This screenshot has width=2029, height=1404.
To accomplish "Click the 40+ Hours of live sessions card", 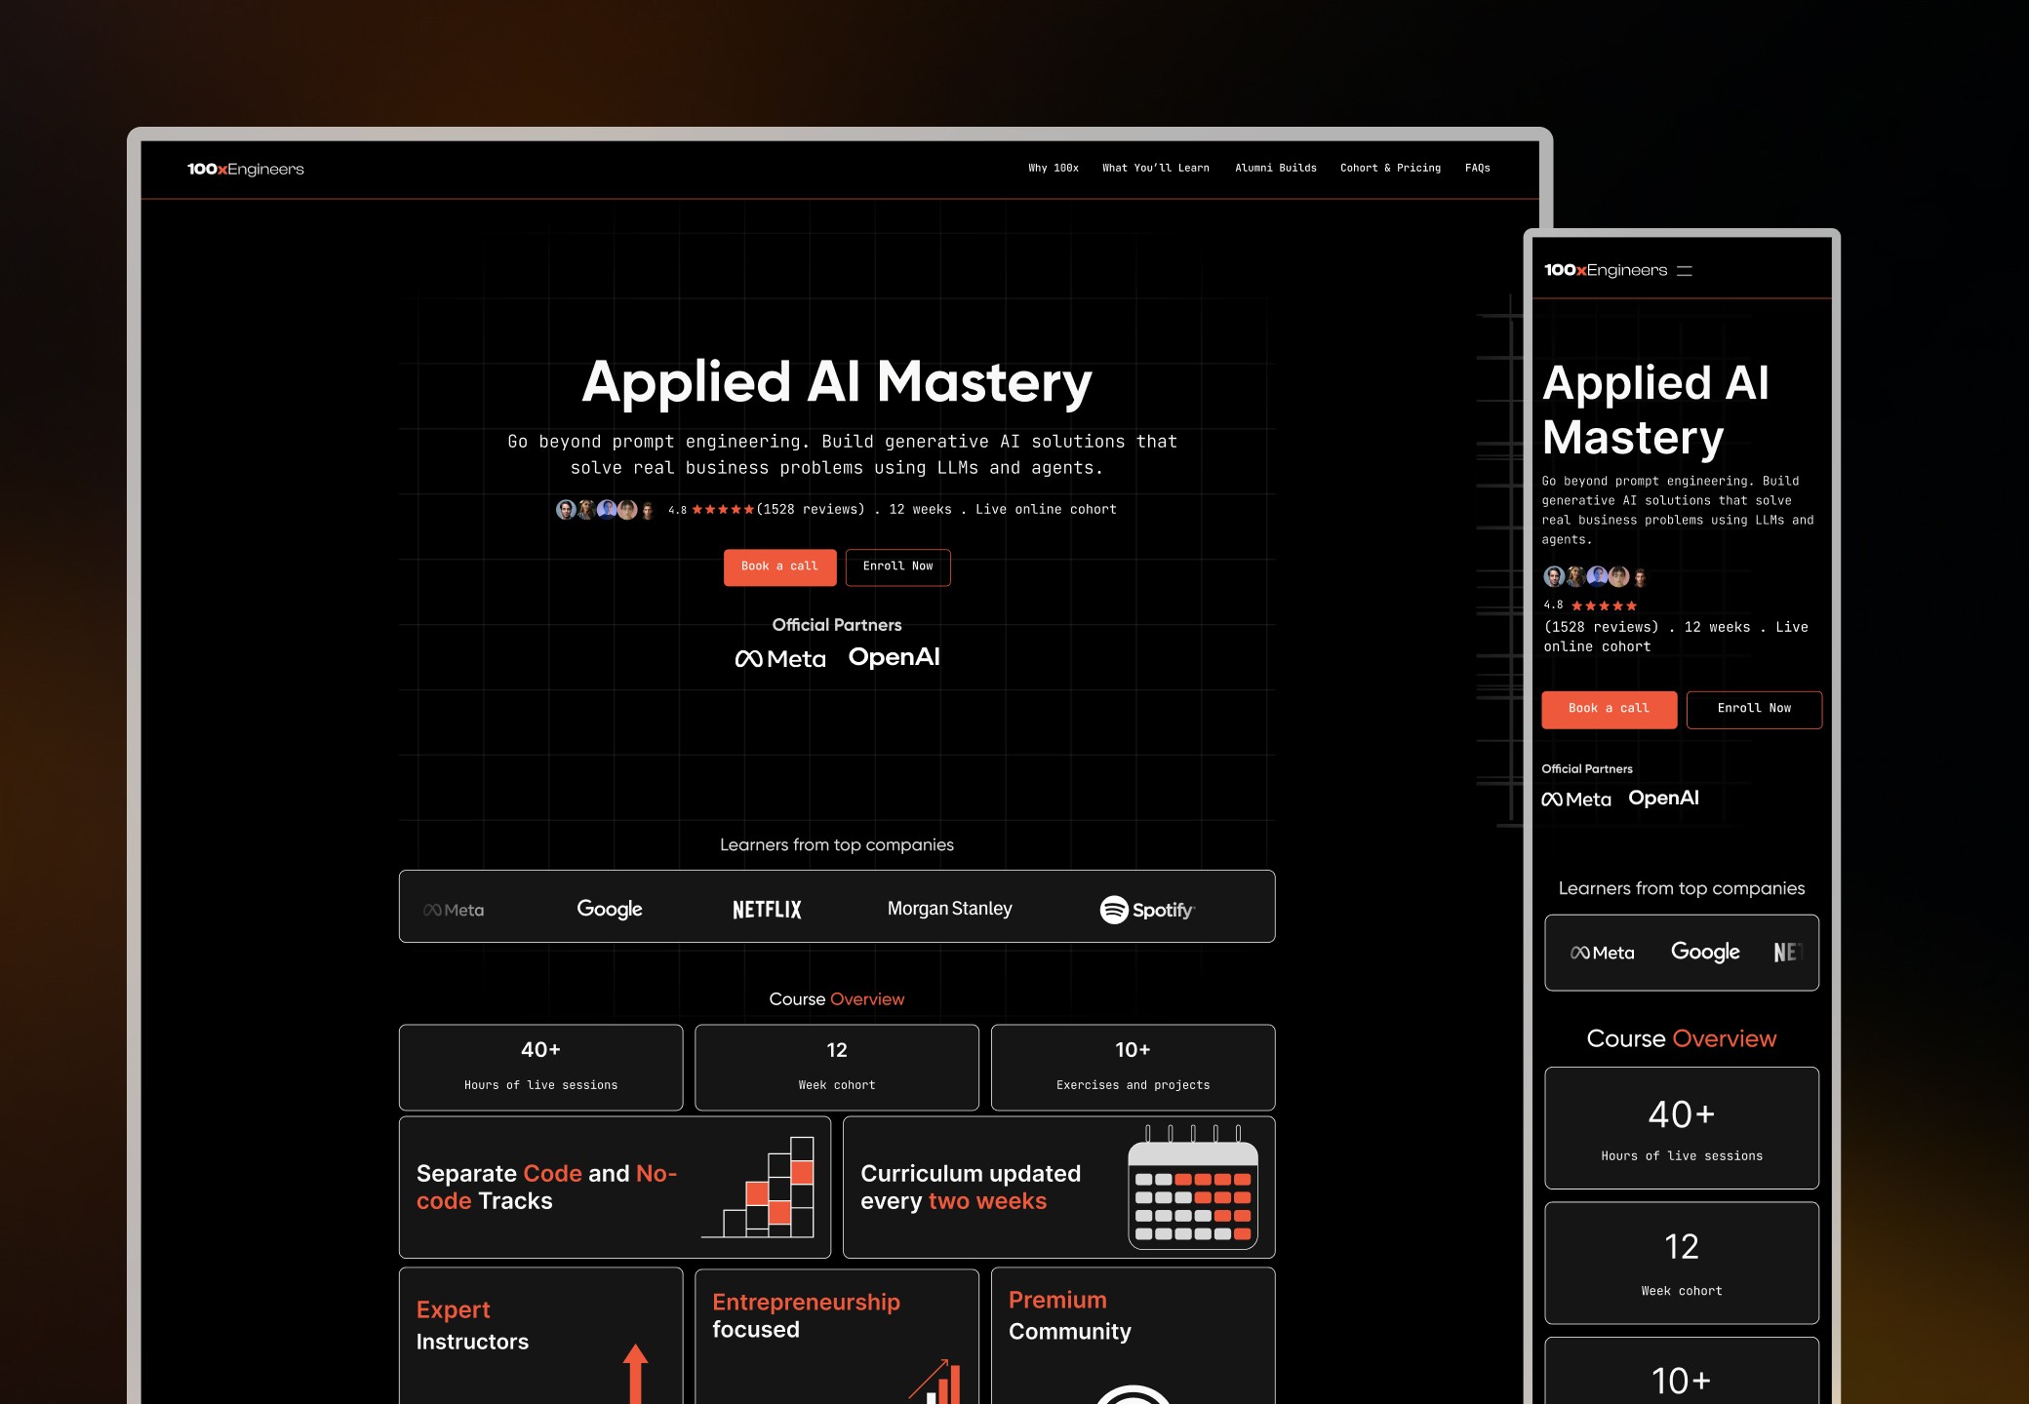I will click(540, 1067).
